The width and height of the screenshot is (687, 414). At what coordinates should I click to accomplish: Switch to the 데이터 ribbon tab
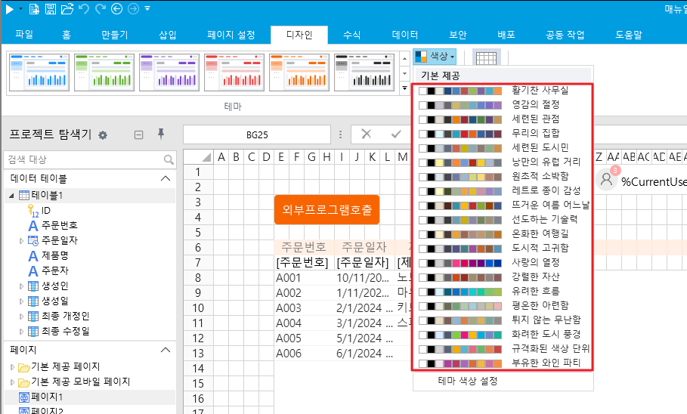pos(405,35)
